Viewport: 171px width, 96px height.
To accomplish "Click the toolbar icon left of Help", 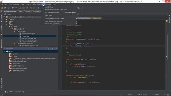I will (78, 8).
